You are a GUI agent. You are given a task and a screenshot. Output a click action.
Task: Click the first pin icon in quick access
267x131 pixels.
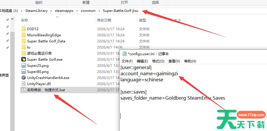pos(7,20)
